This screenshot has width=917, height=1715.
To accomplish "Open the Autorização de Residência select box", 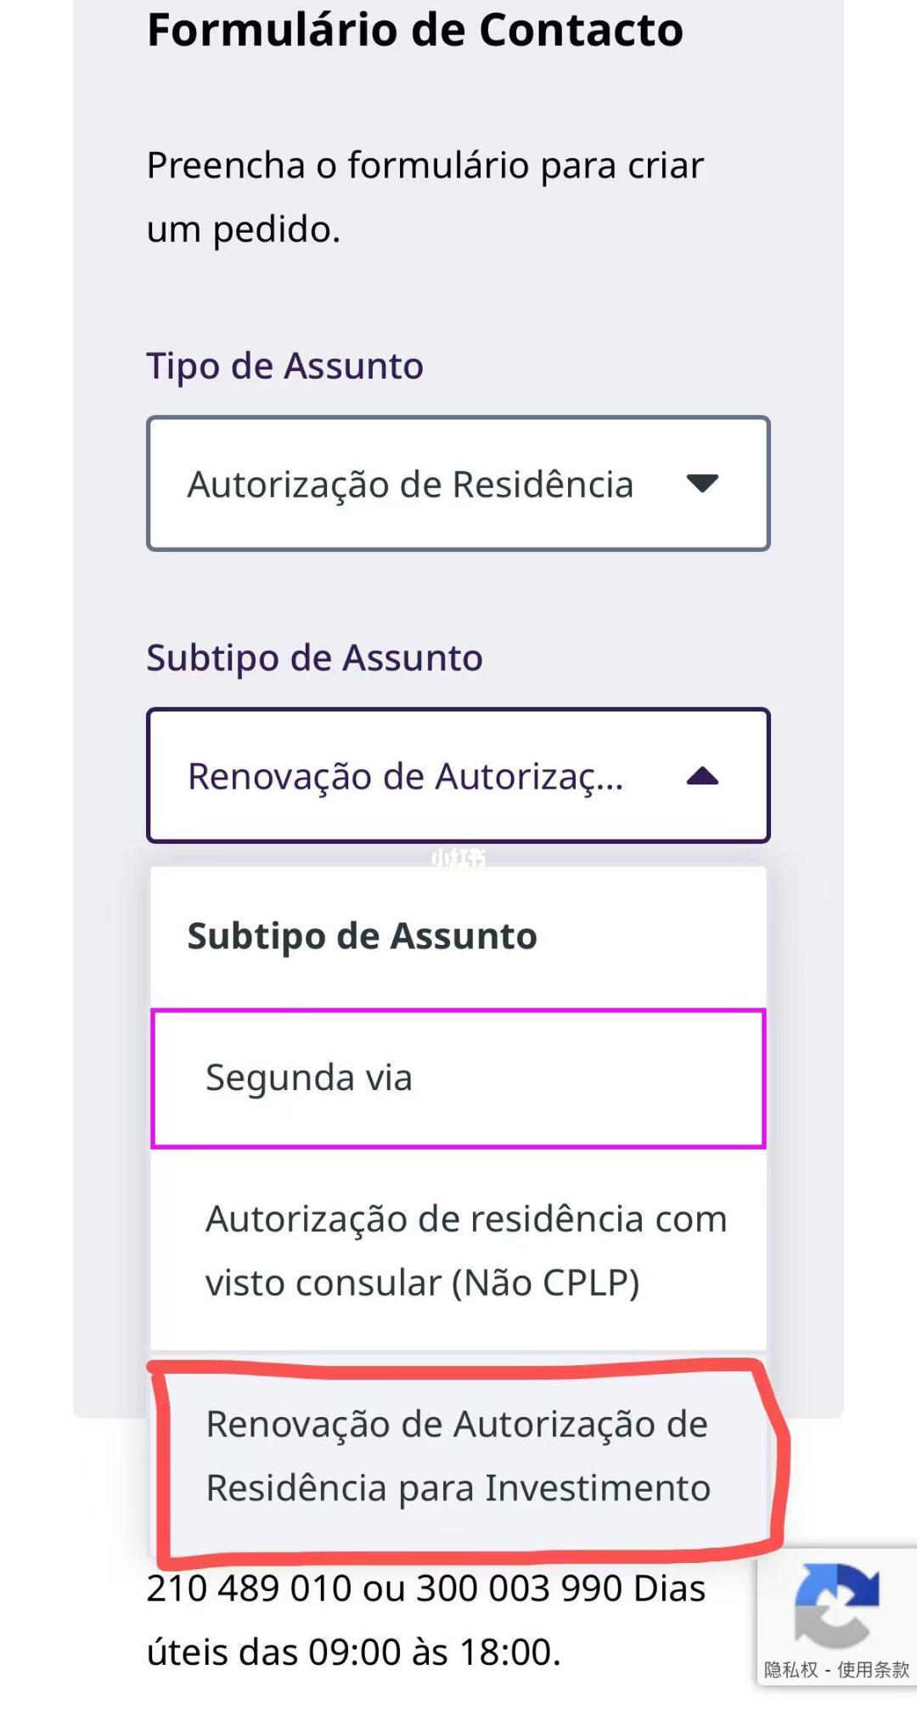I will coord(458,483).
